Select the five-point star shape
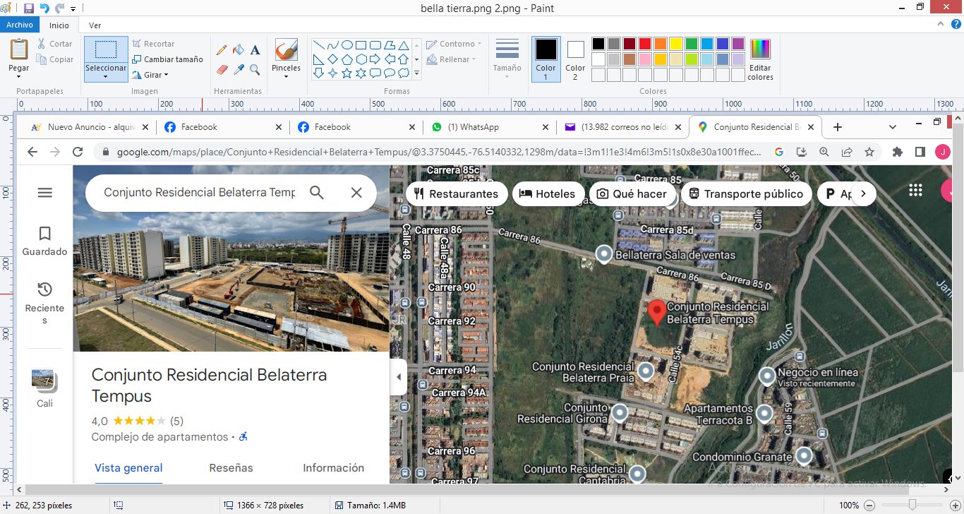 click(347, 73)
